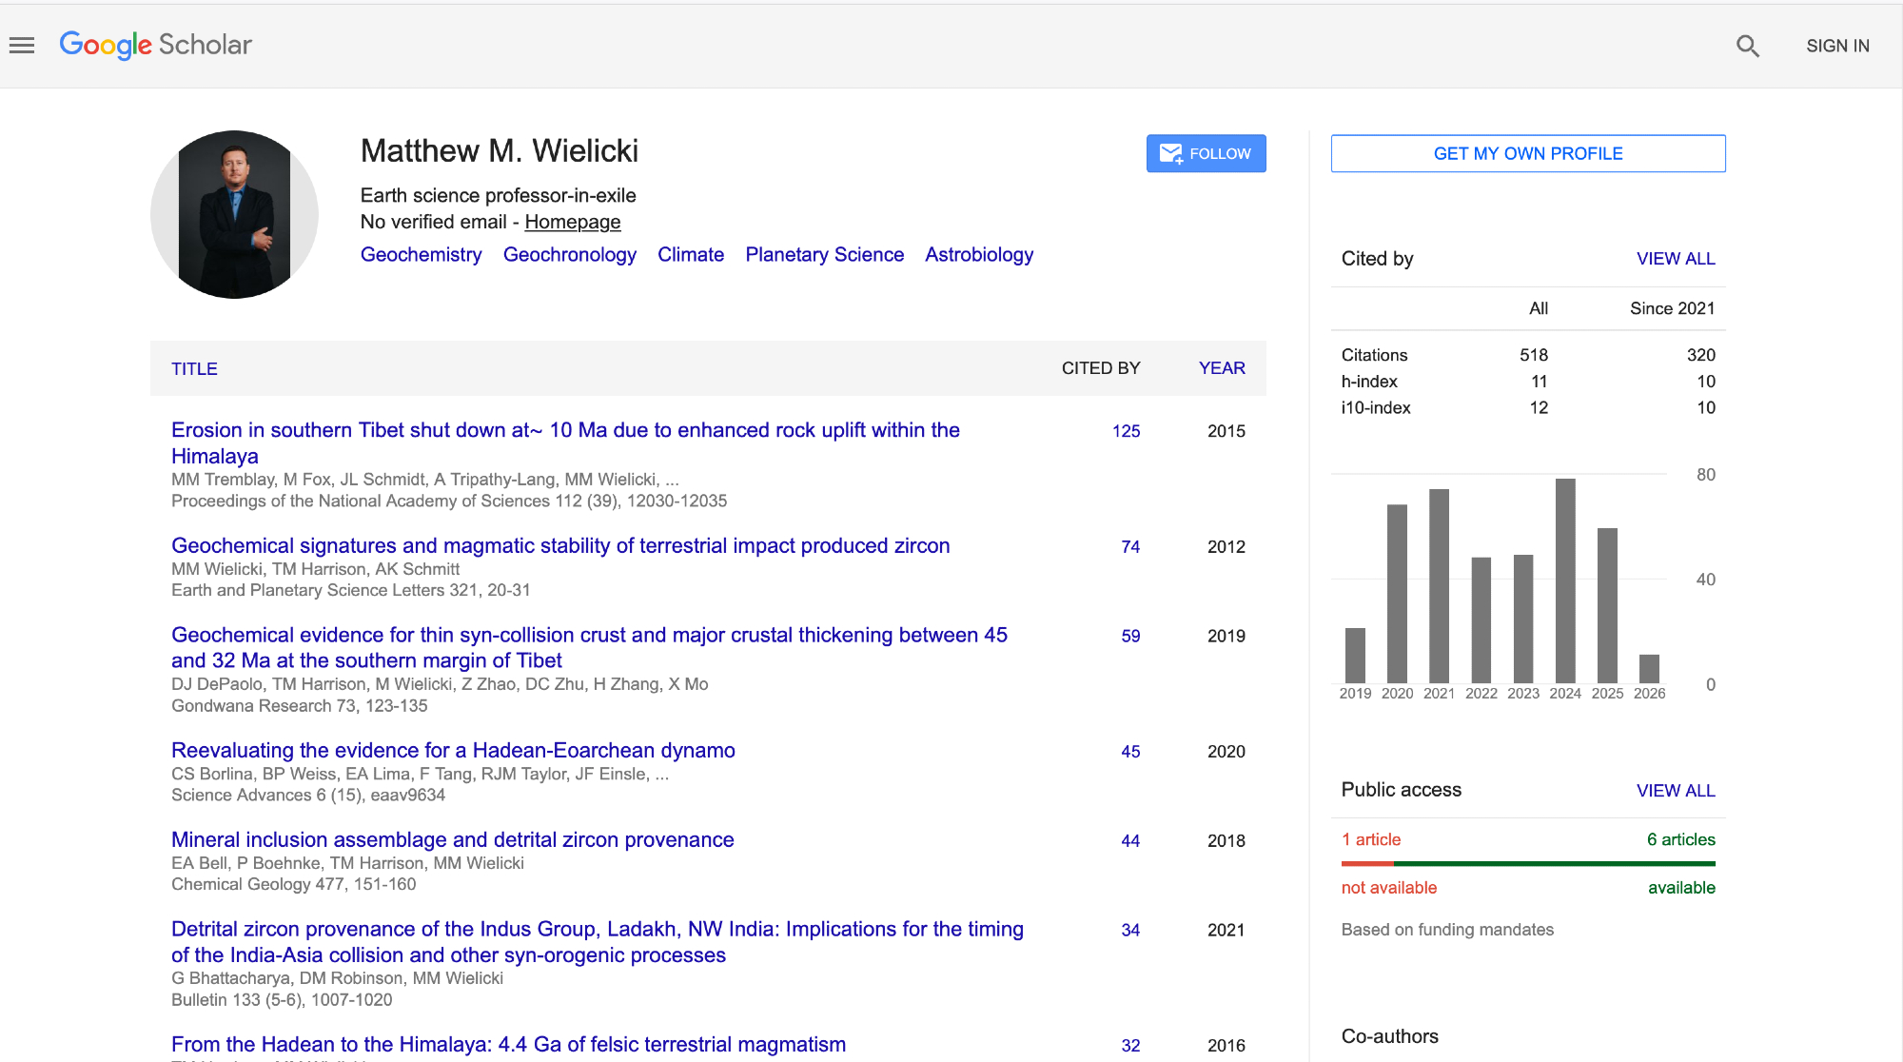Click the 1 article not available link

1370,839
